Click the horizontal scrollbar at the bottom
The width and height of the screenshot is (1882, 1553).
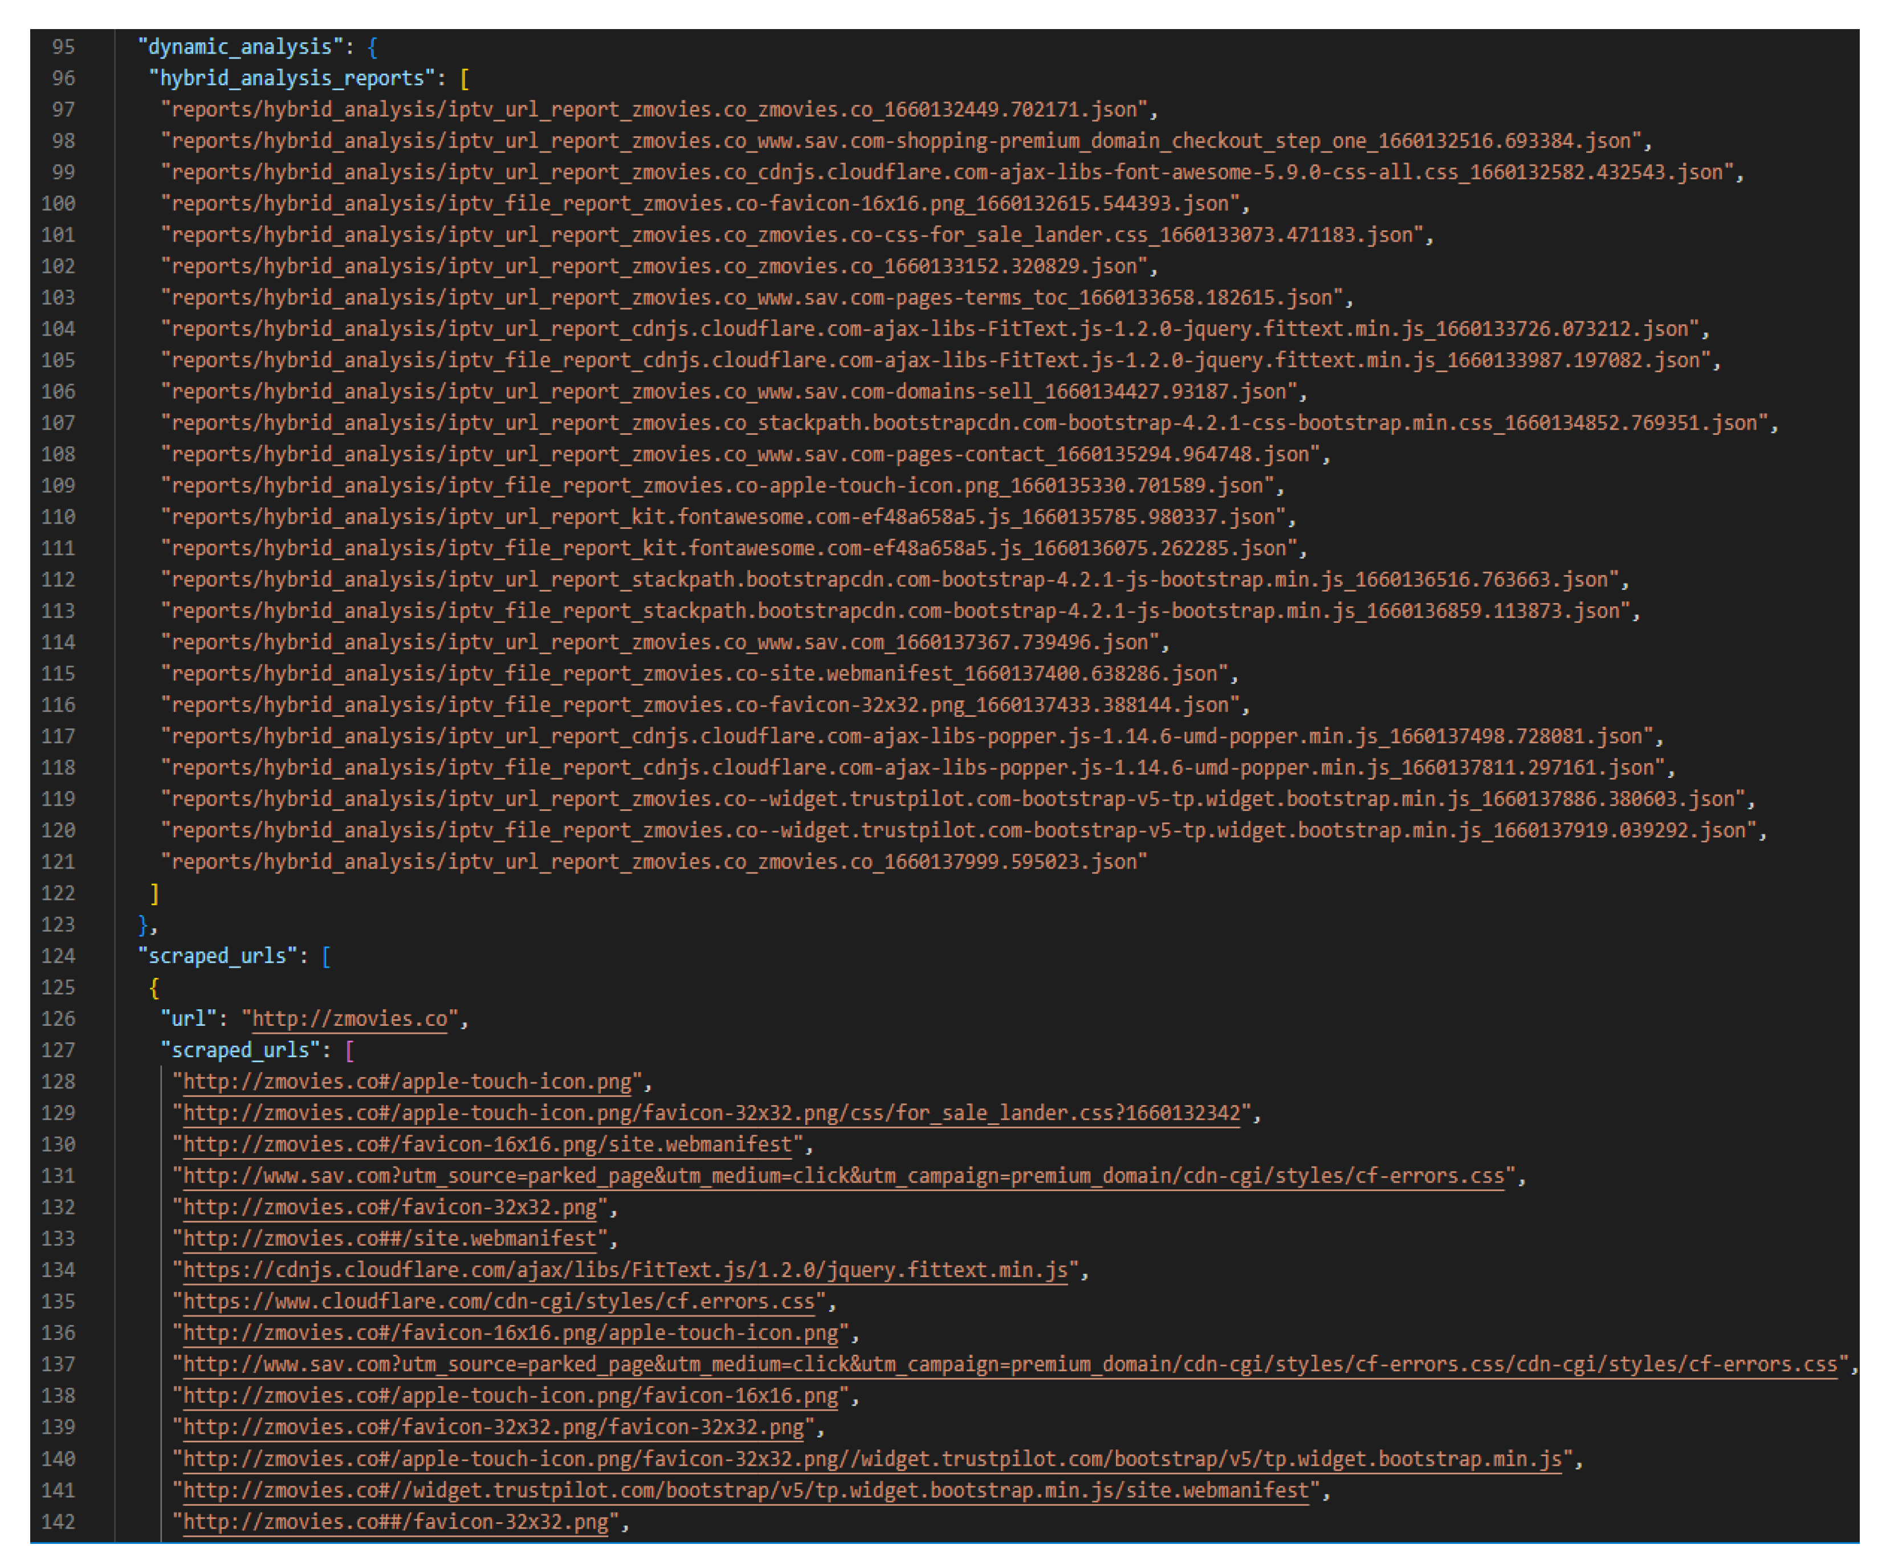click(x=939, y=1547)
